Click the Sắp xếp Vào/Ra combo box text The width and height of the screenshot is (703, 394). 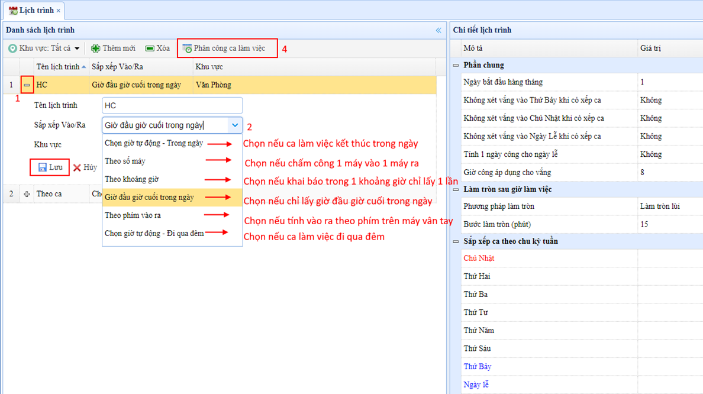(166, 125)
